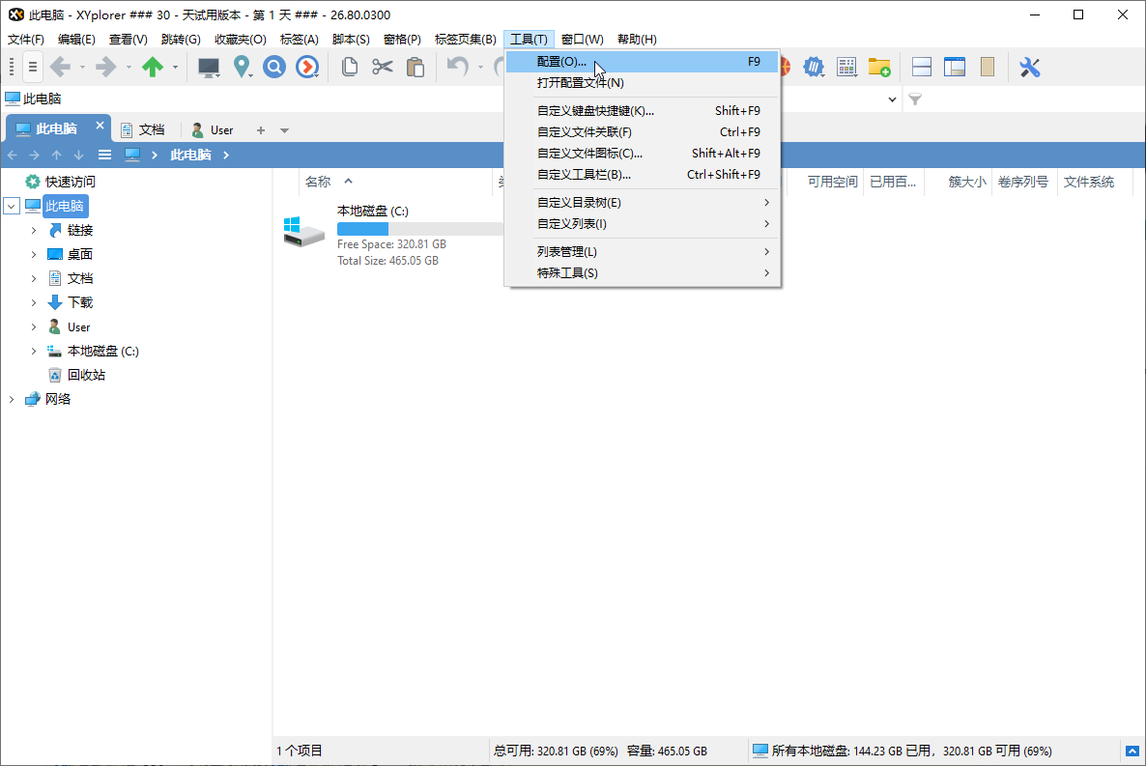Click the blue magnifier Find Files icon
Screen dimensions: 1146x766
[274, 68]
